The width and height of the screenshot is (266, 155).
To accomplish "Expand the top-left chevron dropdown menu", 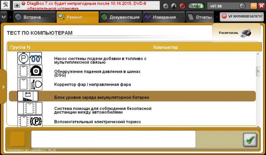I will pyautogui.click(x=4, y=17).
